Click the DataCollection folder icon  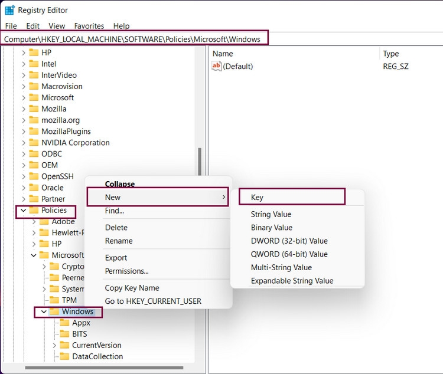point(64,356)
